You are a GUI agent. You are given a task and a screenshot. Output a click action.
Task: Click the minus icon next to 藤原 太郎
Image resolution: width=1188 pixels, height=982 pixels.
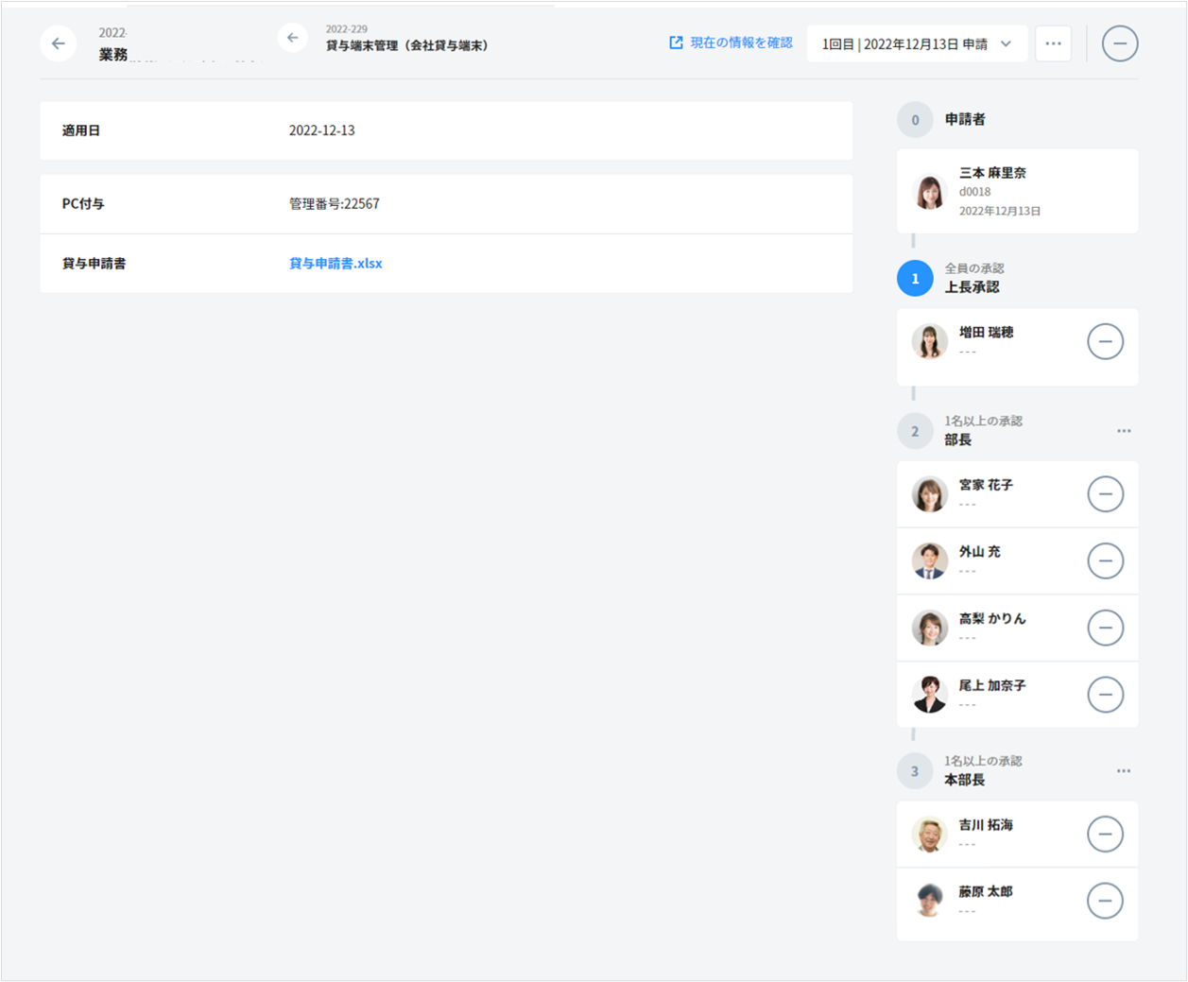click(x=1105, y=901)
